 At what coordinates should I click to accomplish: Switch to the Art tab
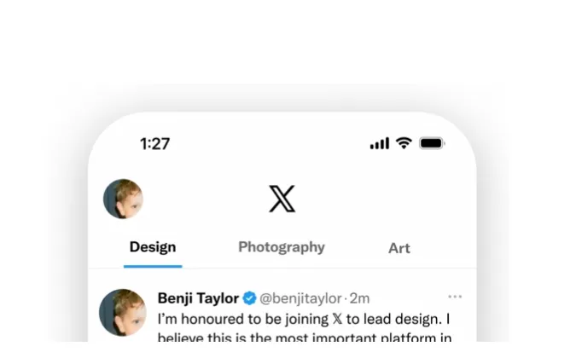399,248
